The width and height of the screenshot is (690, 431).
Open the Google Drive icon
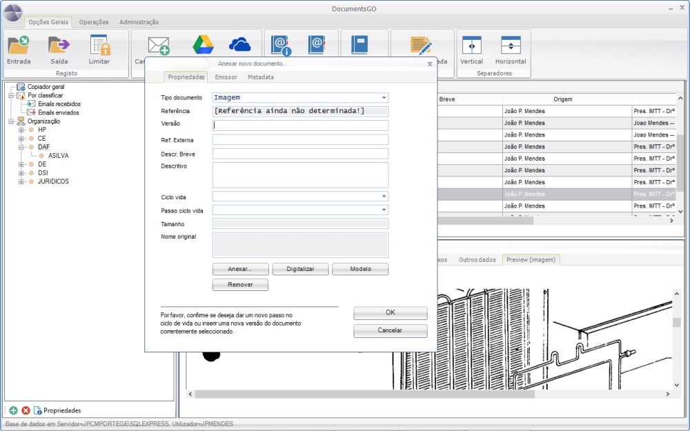point(202,45)
